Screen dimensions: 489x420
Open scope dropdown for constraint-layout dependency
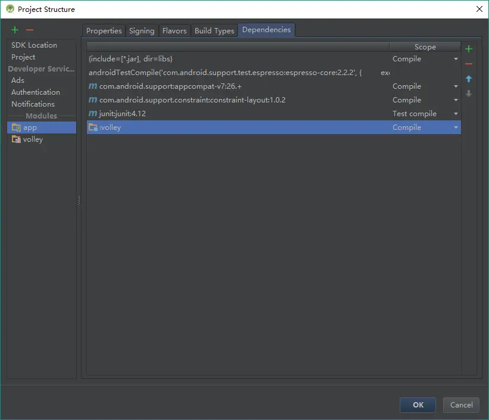pyautogui.click(x=456, y=100)
